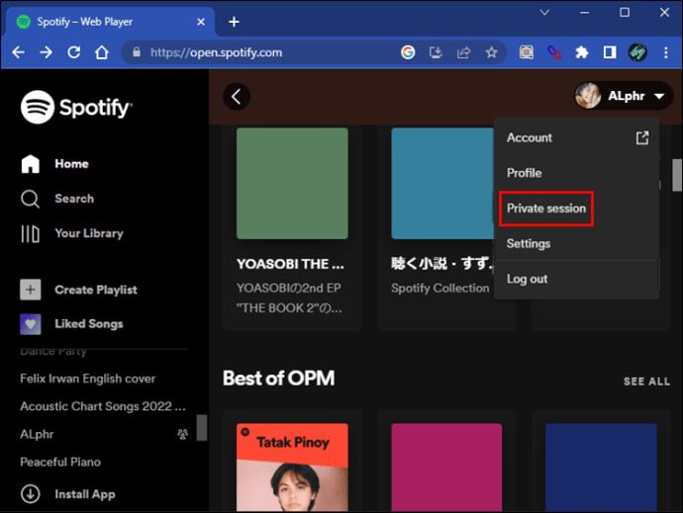Viewport: 683px width, 513px height.
Task: Click the Install App download icon
Action: click(31, 494)
